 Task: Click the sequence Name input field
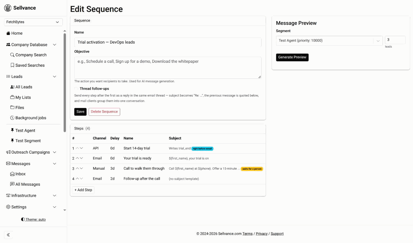[168, 42]
